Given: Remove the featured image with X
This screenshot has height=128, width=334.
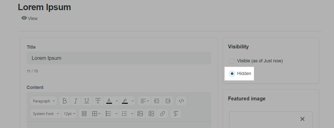Looking at the screenshot, I should [x=302, y=119].
